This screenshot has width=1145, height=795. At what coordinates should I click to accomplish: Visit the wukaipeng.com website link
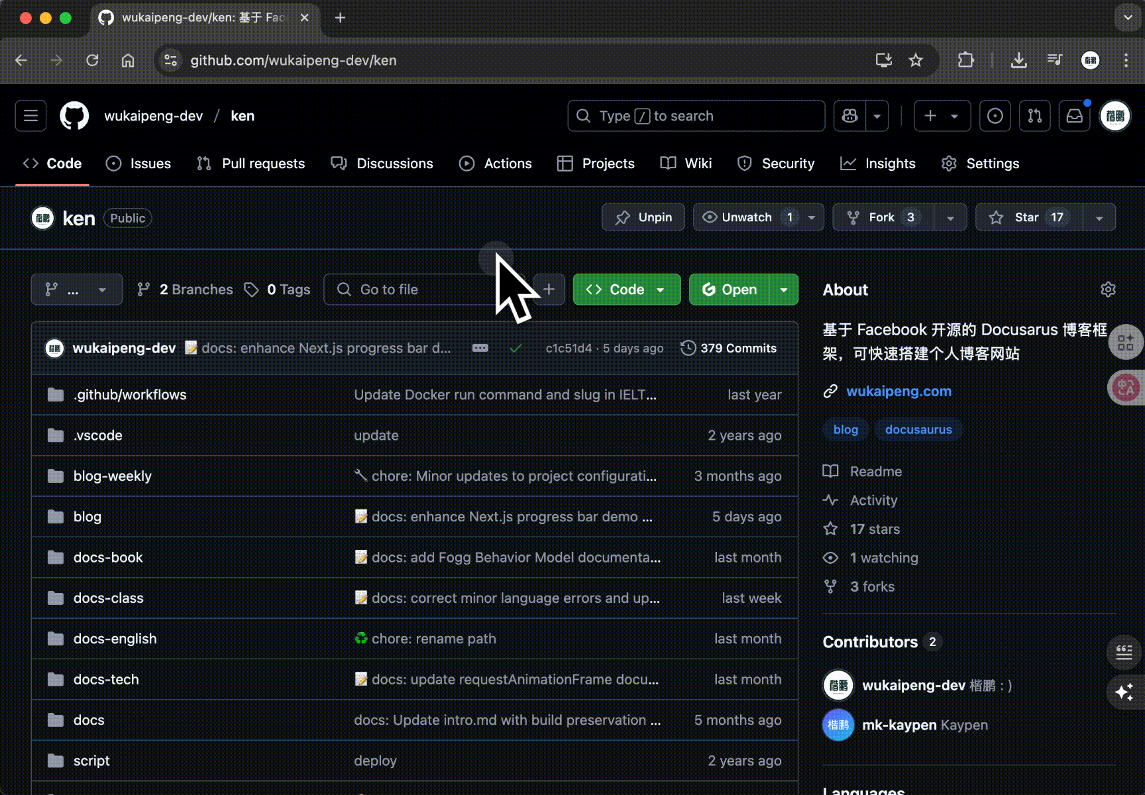[899, 391]
